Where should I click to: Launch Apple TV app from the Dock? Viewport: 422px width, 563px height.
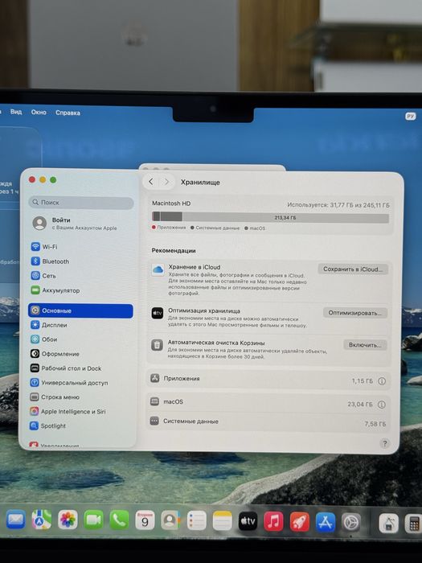point(248,521)
